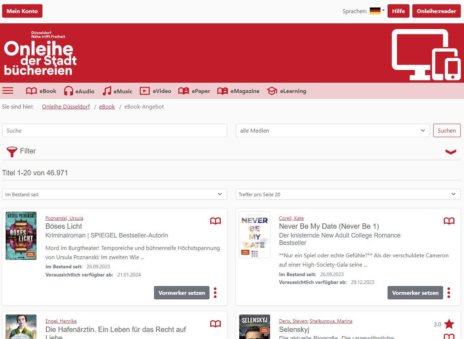Open the 'Treffer pro Seite 20' dropdown
The width and height of the screenshot is (464, 339).
coord(348,194)
